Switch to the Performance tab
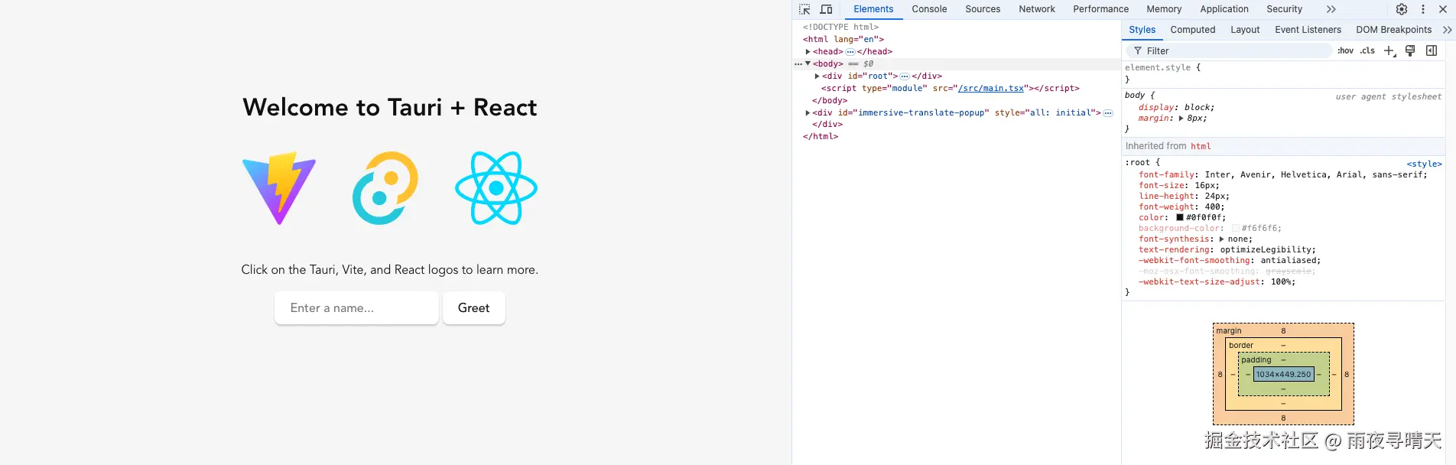The width and height of the screenshot is (1456, 465). (1100, 9)
